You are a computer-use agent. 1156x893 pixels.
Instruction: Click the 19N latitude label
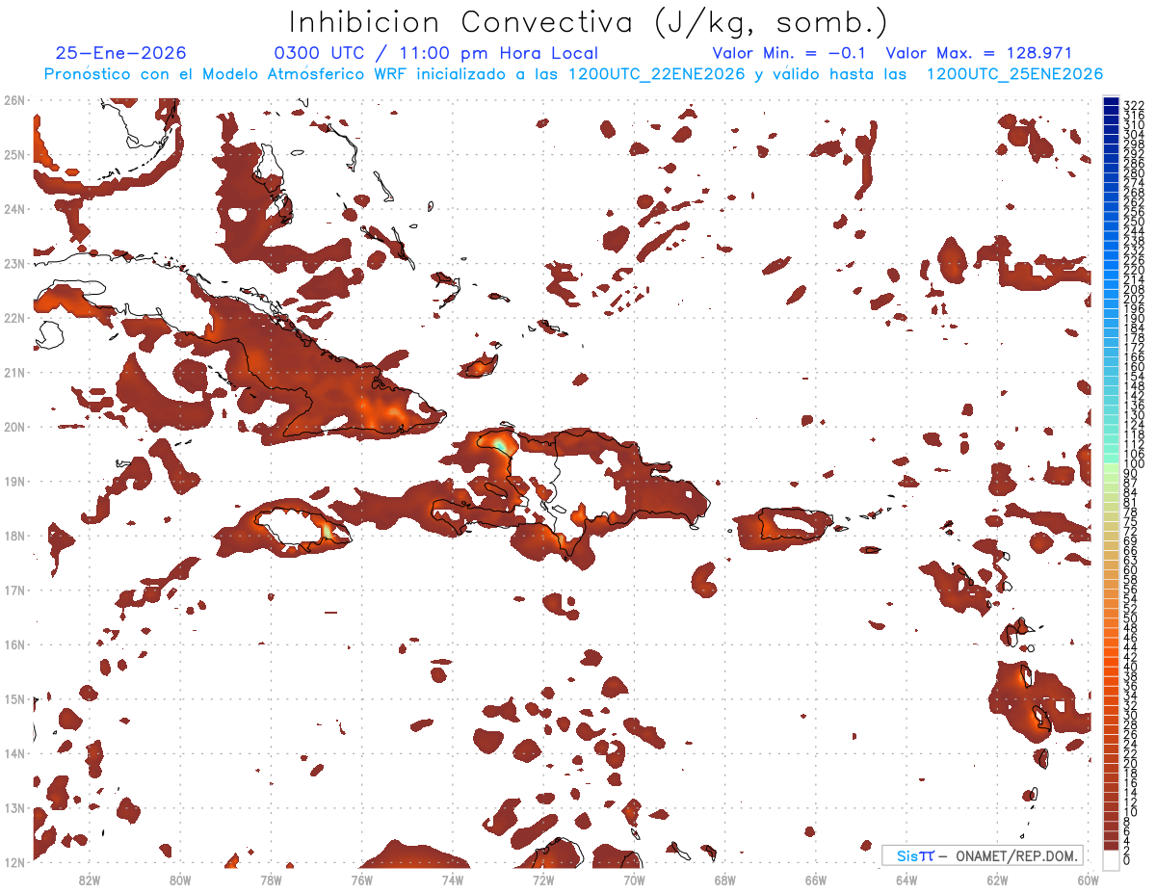(x=14, y=481)
